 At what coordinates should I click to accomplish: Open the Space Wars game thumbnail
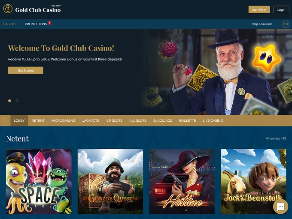pos(39,181)
